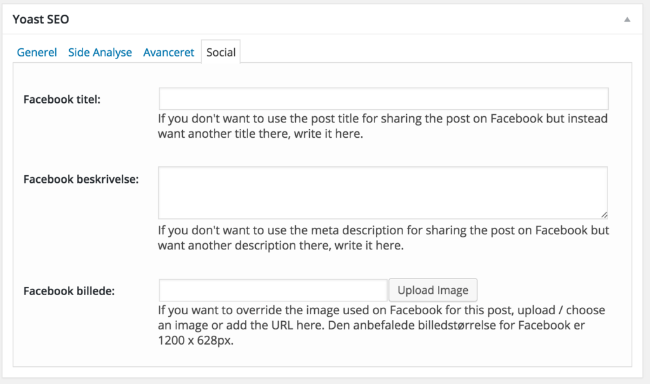The height and width of the screenshot is (384, 650).
Task: Click the Facebook billede label
Action: [x=69, y=291]
